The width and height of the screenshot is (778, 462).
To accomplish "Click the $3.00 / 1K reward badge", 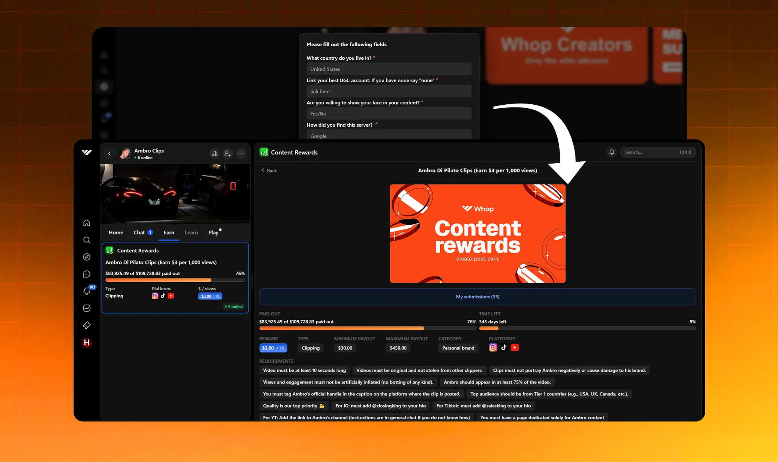I will click(273, 348).
